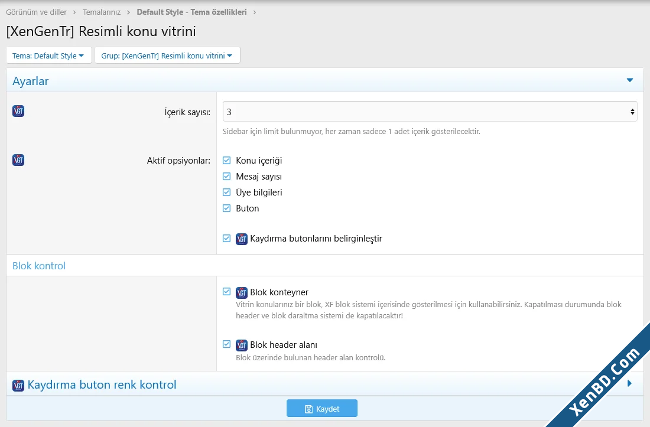Screen dimensions: 650x427
Task: Click XenGenTr icon next to Kaydırma butonlarını belirginleştir
Action: pos(242,239)
